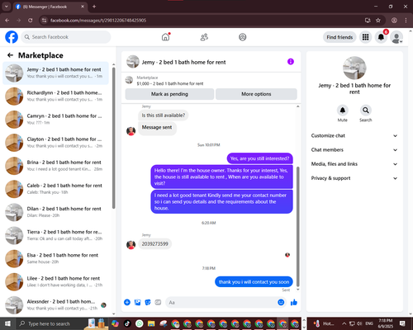Show hidden system tray icons
The image size is (413, 330).
point(344,323)
